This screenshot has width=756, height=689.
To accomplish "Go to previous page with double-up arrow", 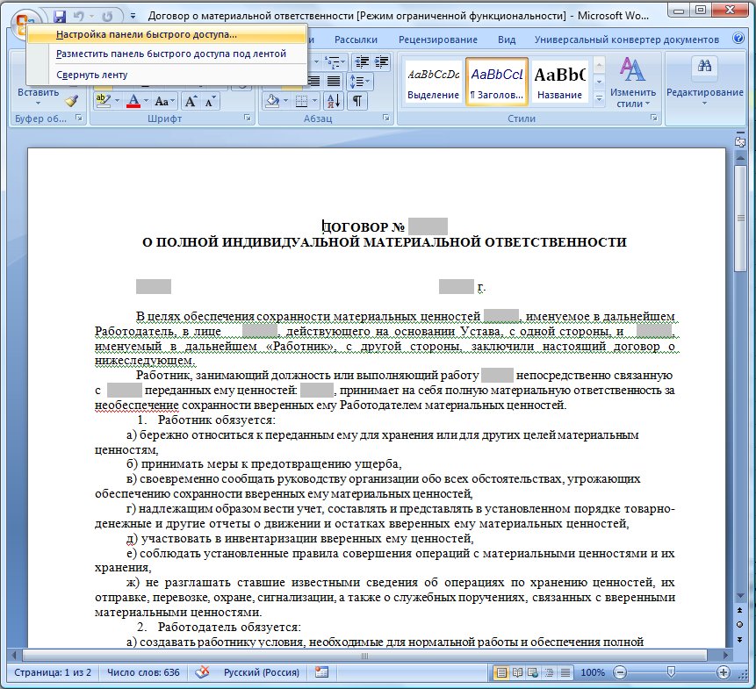I will pos(740,610).
